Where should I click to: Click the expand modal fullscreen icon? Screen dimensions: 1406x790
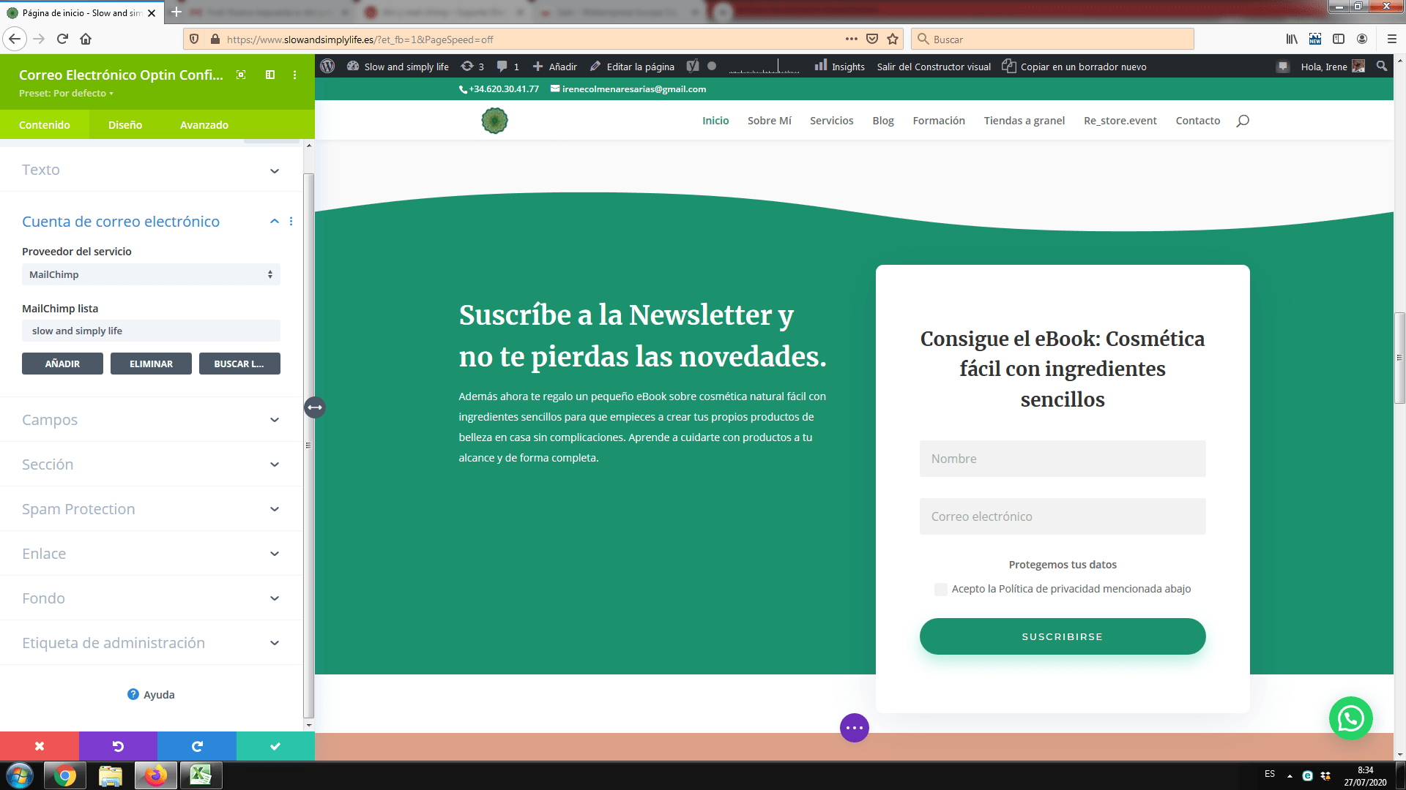[x=241, y=75]
